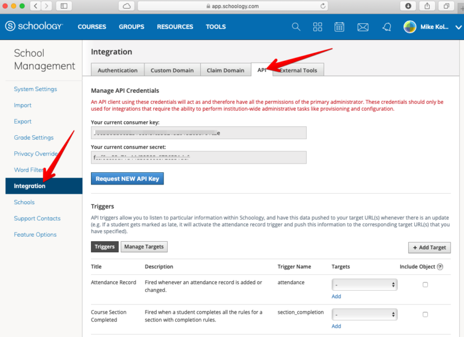The image size is (464, 337).
Task: Open TOOLS menu
Action: (216, 27)
